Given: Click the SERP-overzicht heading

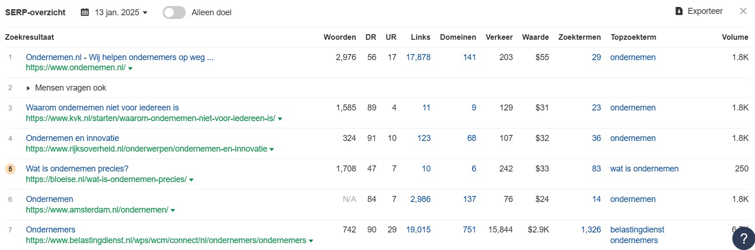Looking at the screenshot, I should pos(35,12).
